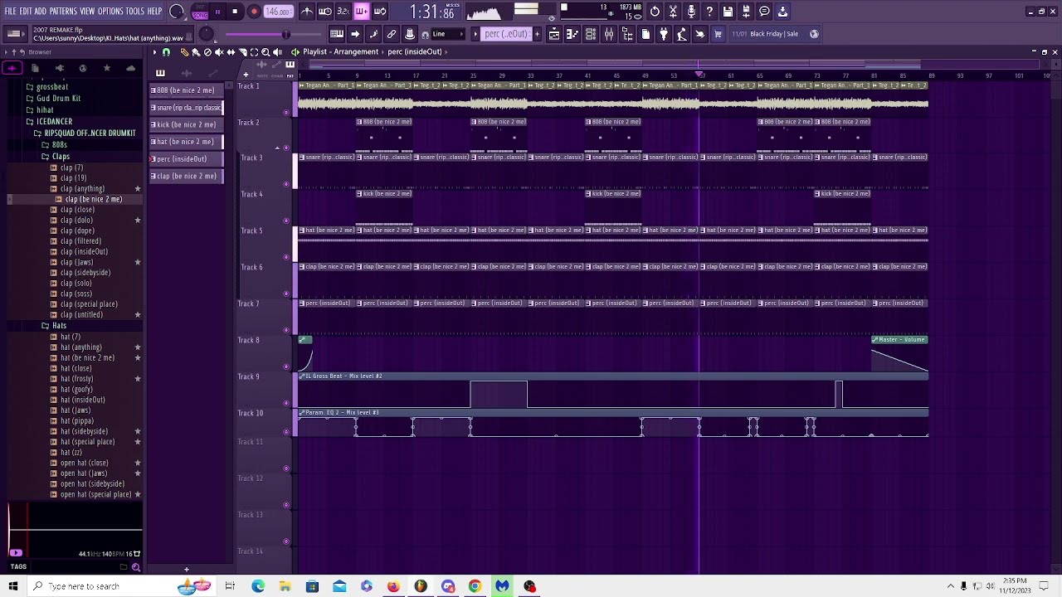Select the playlist delete tool

[x=207, y=52]
